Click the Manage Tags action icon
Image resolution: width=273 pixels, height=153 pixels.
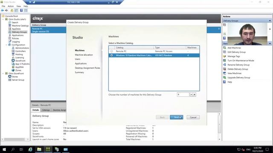click(224, 56)
